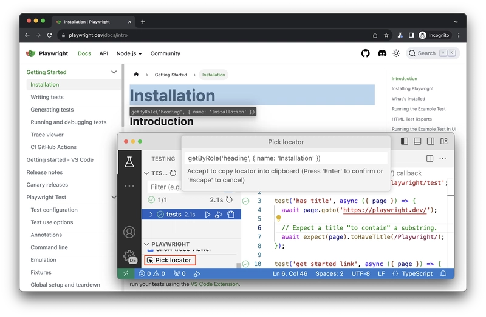
Task: Show additional views via activity bar ellipsis
Action: pyautogui.click(x=129, y=186)
